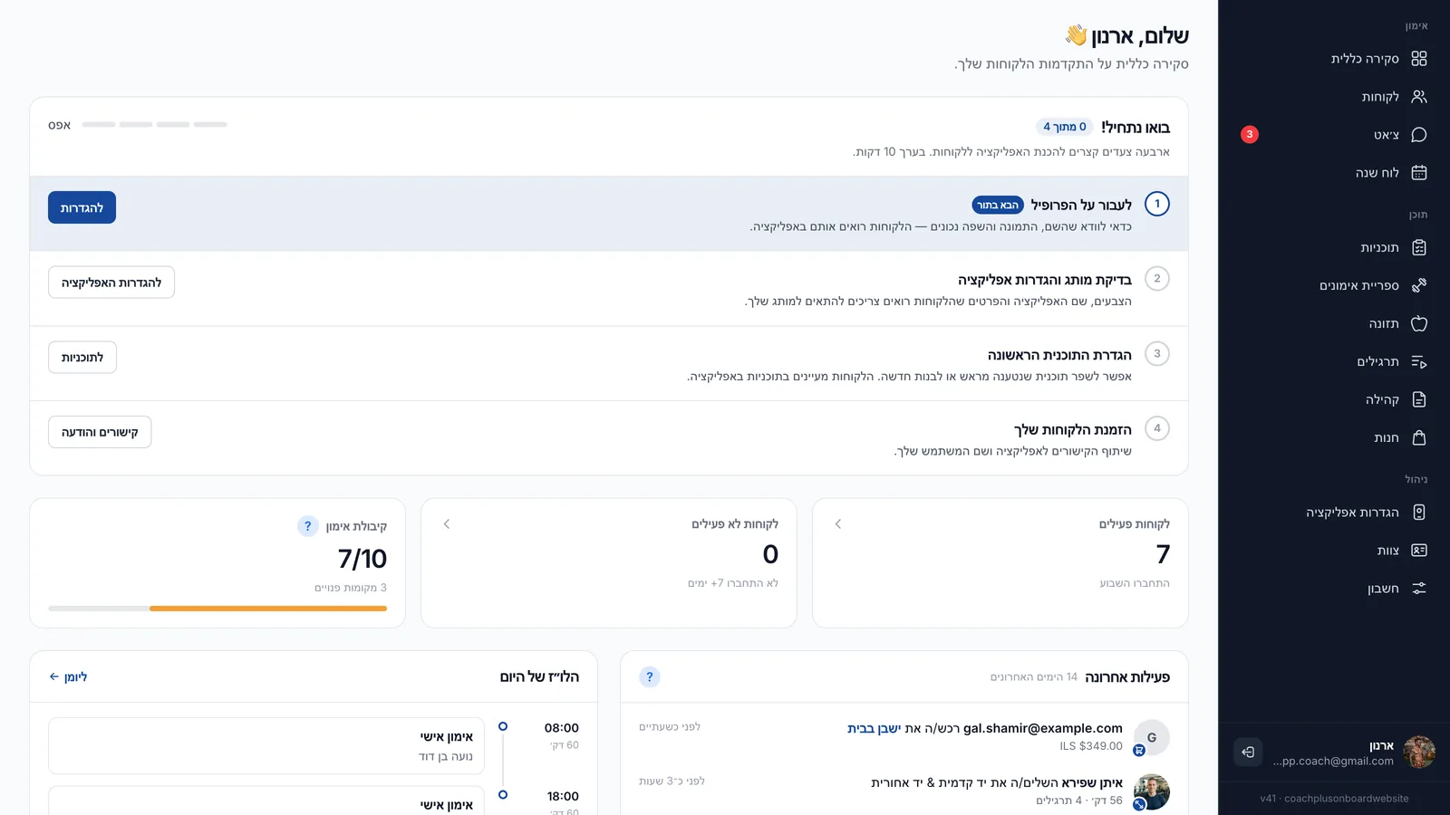Viewport: 1450px width, 815px height.
Task: Open the 08:00 אימון אישי schedule card
Action: (x=266, y=746)
